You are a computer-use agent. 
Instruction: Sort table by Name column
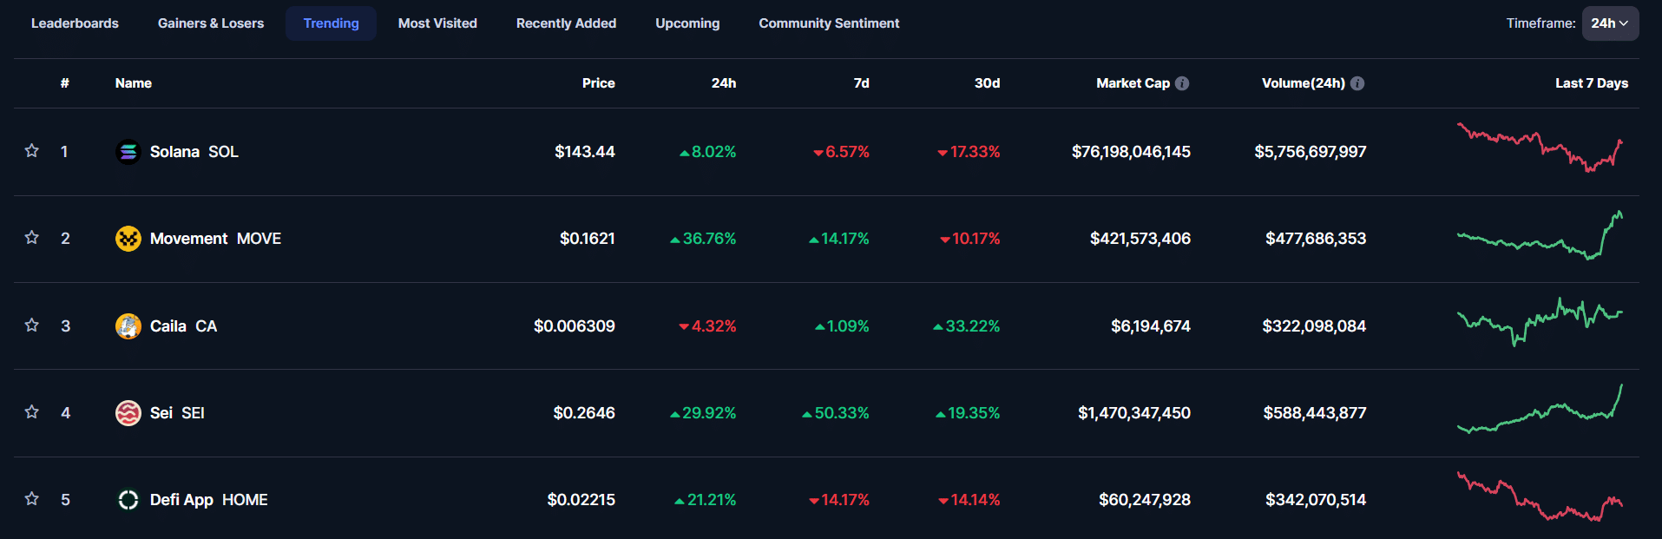point(134,83)
